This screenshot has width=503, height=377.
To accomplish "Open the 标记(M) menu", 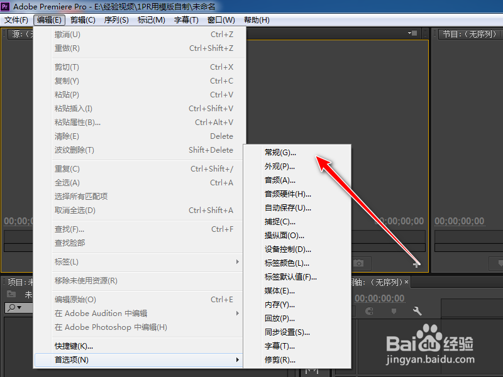I will click(x=151, y=20).
